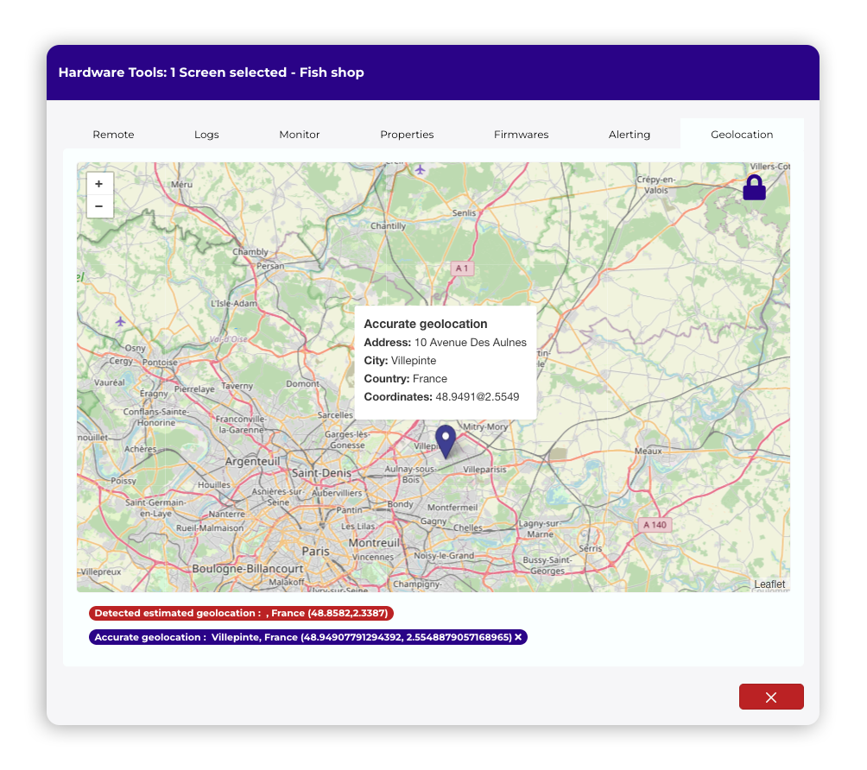This screenshot has width=867, height=770.
Task: Select the Geolocation tab
Action: tap(742, 135)
